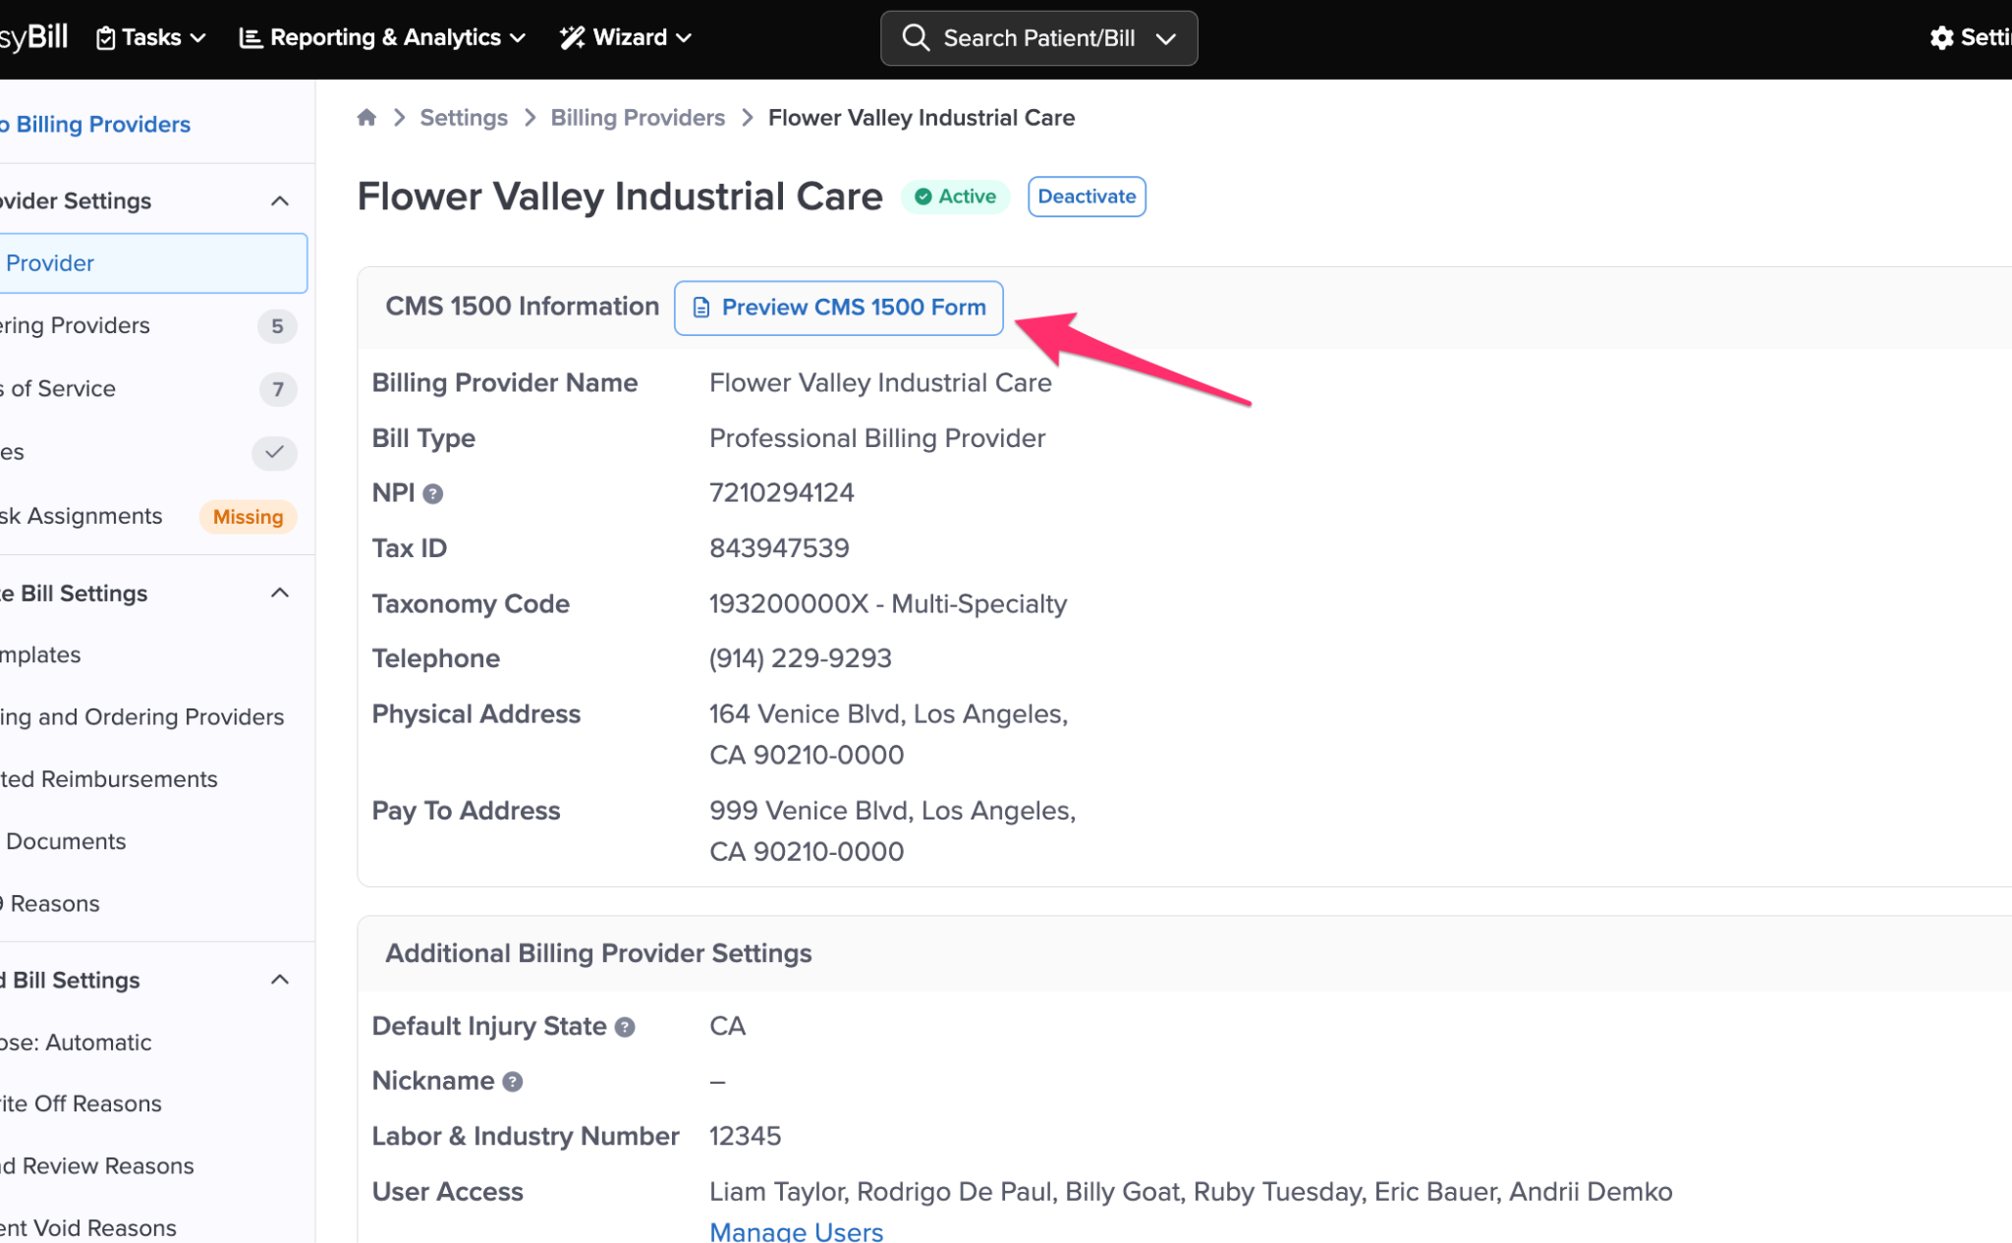2012x1243 pixels.
Task: Open the Manage Users link
Action: 796,1231
